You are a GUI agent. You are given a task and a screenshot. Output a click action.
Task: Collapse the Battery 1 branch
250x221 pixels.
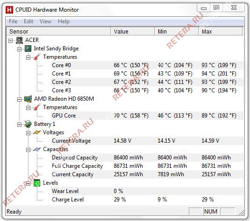point(19,125)
